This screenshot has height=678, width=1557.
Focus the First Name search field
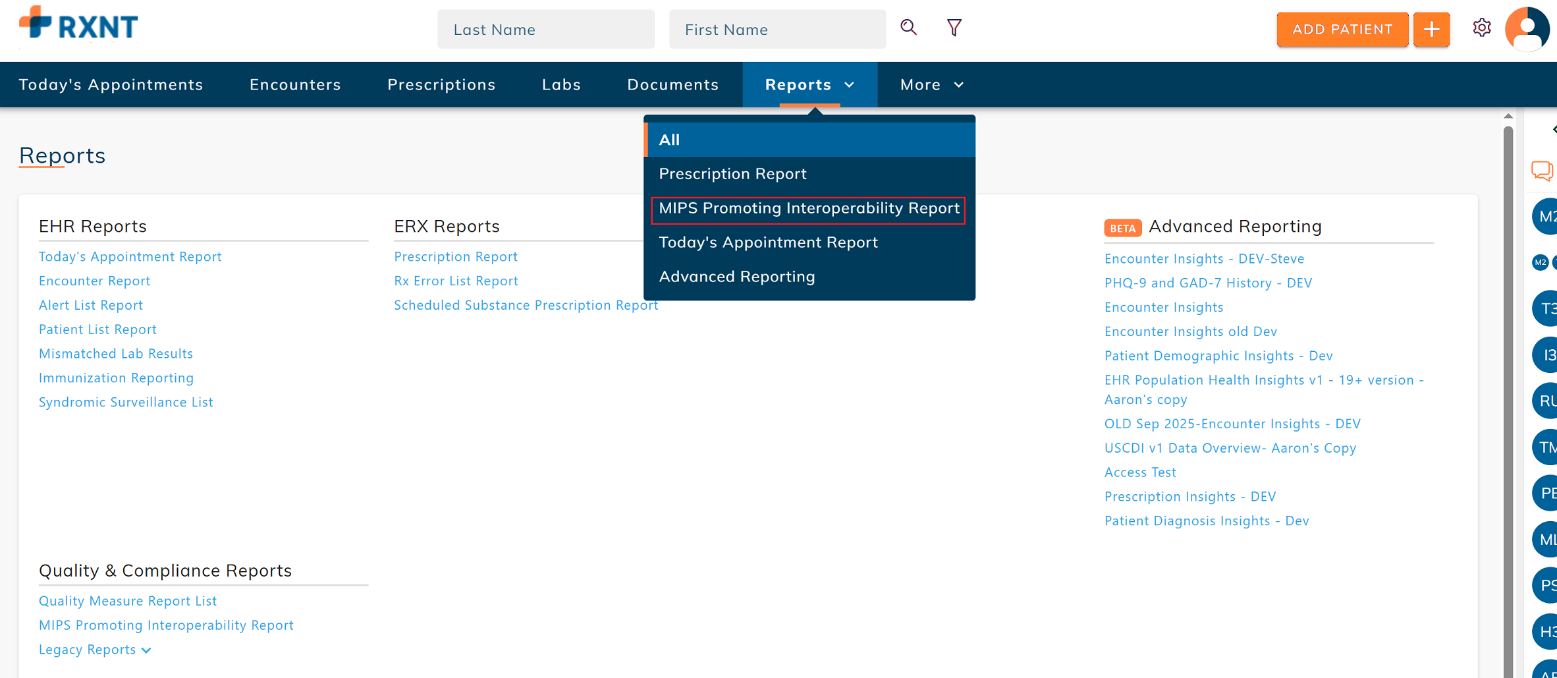point(777,29)
